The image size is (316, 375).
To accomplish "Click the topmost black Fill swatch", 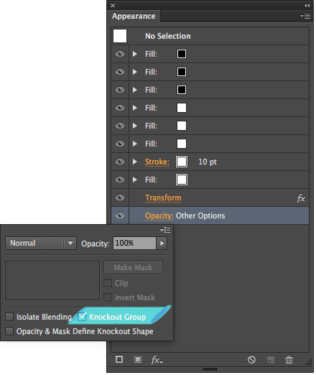I will point(182,54).
